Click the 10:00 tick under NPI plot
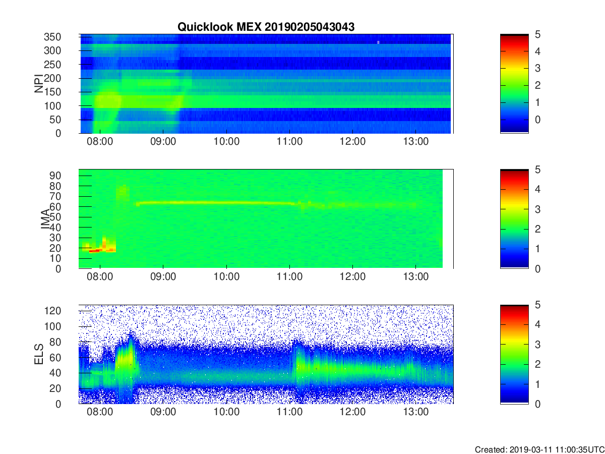Screen dimensions: 605x454 click(x=226, y=142)
